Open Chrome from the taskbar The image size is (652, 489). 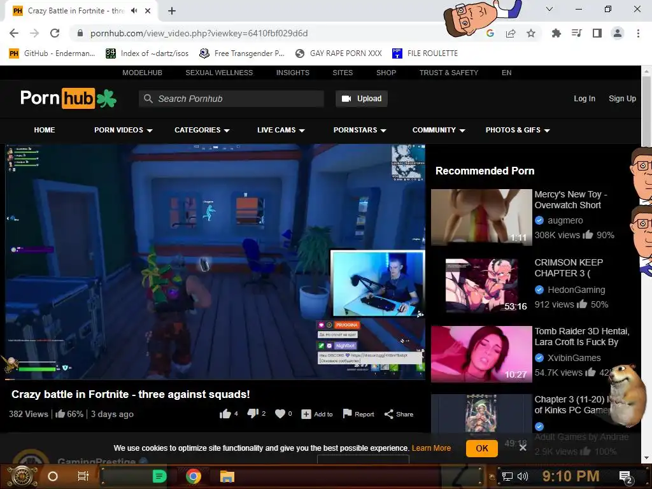(194, 476)
